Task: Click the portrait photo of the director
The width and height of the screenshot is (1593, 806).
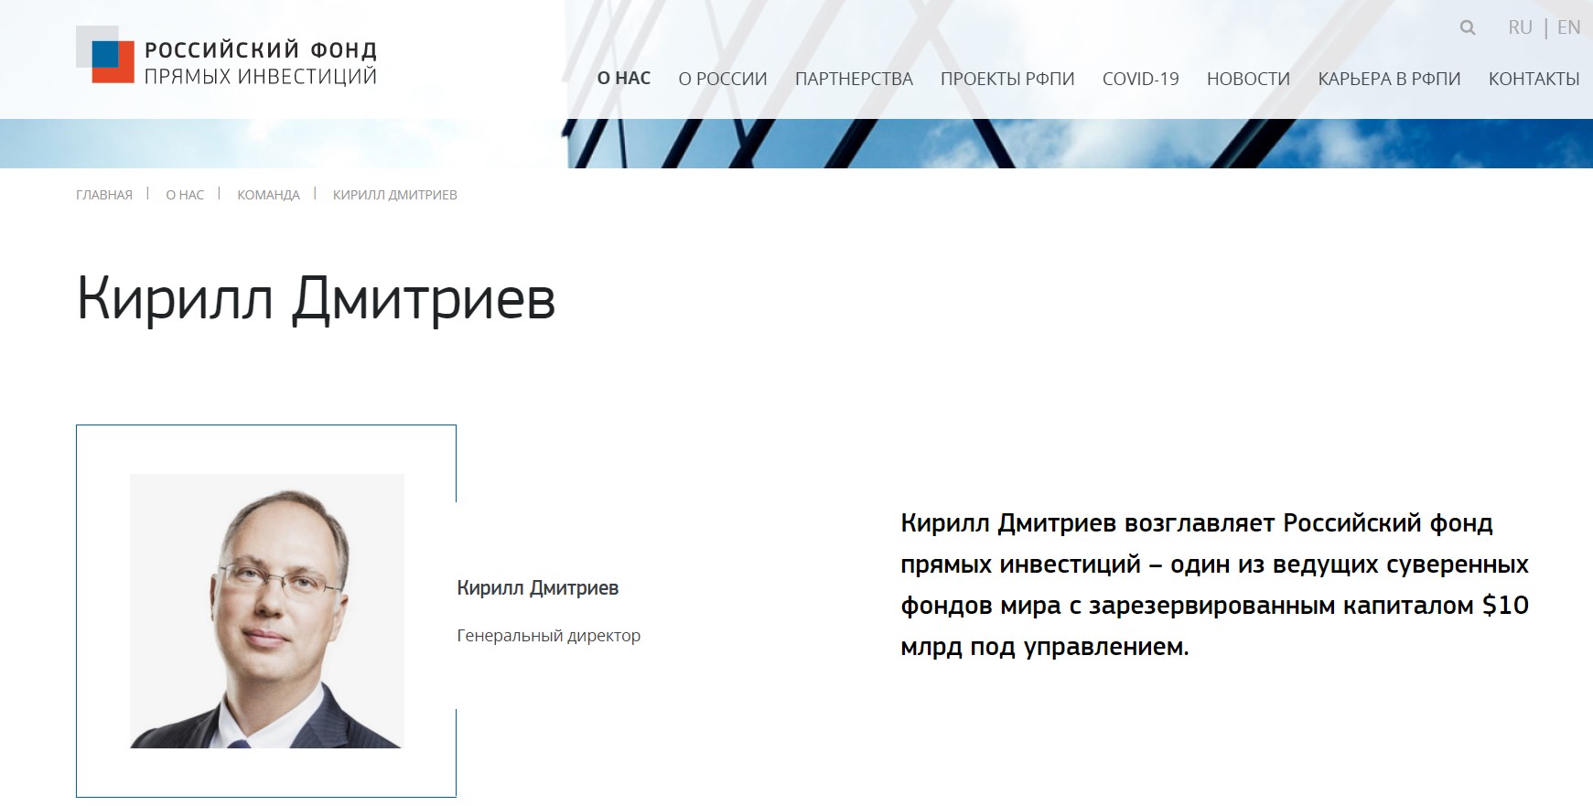Action: click(266, 611)
